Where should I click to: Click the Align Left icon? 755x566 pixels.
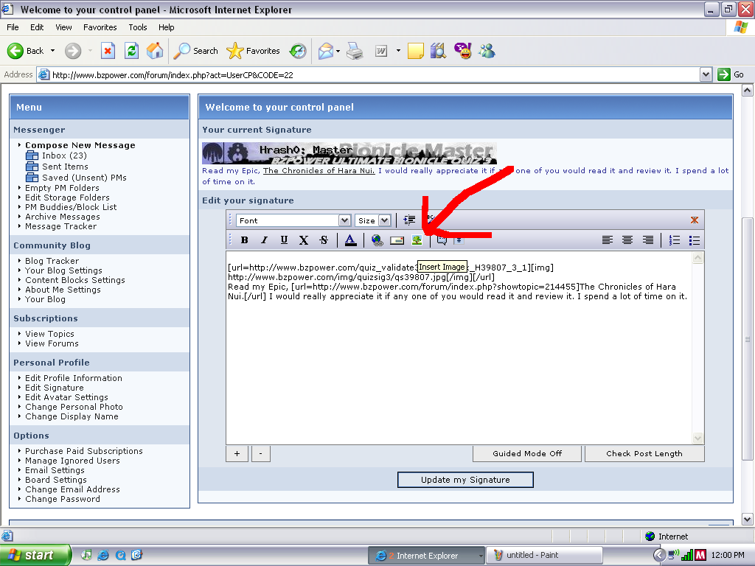608,240
